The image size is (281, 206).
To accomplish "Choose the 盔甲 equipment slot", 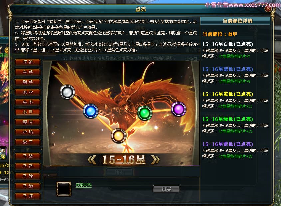I will pos(28,112).
